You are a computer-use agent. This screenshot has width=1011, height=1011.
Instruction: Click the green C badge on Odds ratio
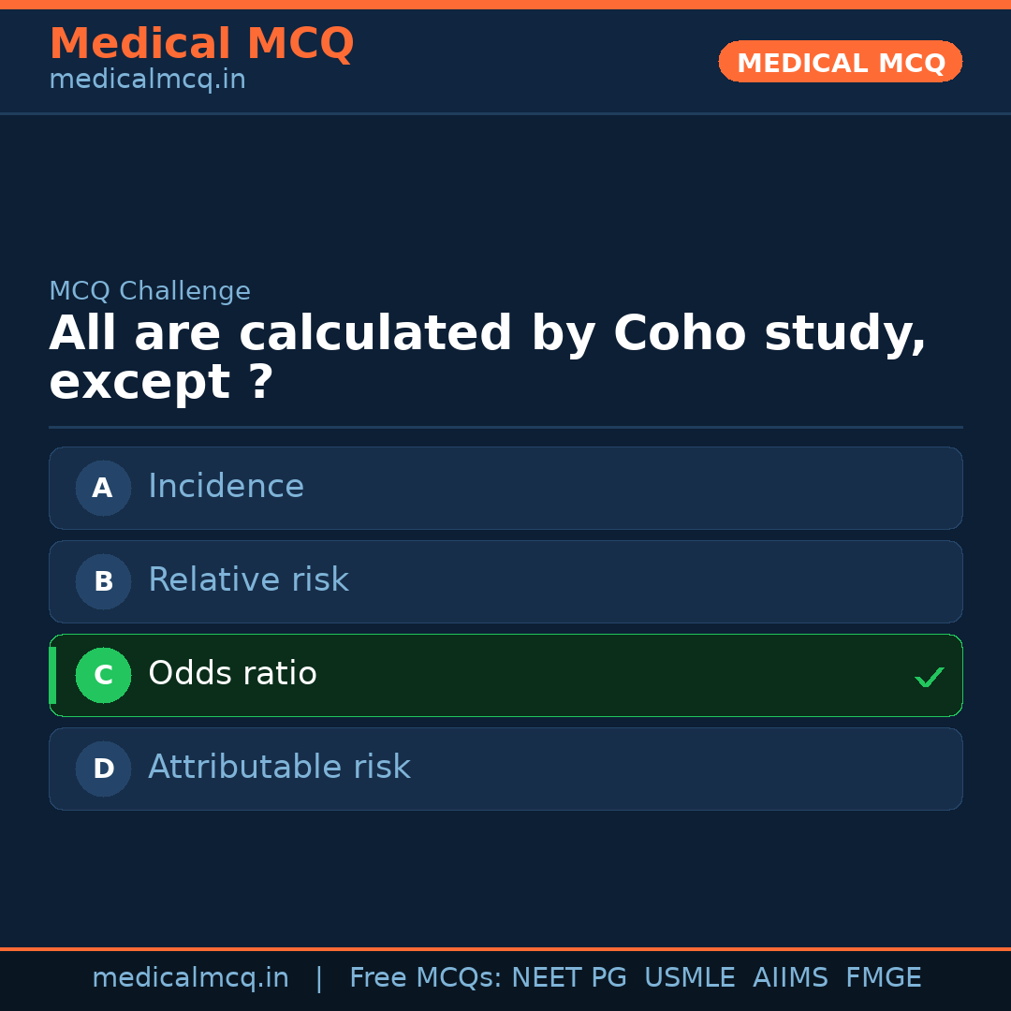click(x=103, y=675)
